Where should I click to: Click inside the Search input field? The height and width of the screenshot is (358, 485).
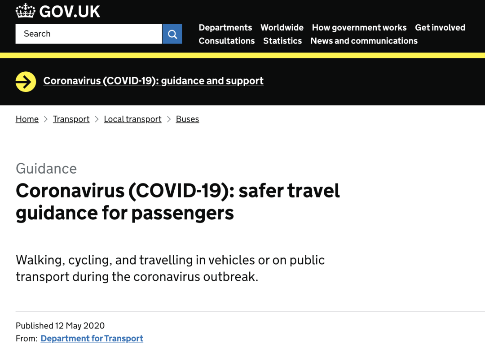point(88,34)
